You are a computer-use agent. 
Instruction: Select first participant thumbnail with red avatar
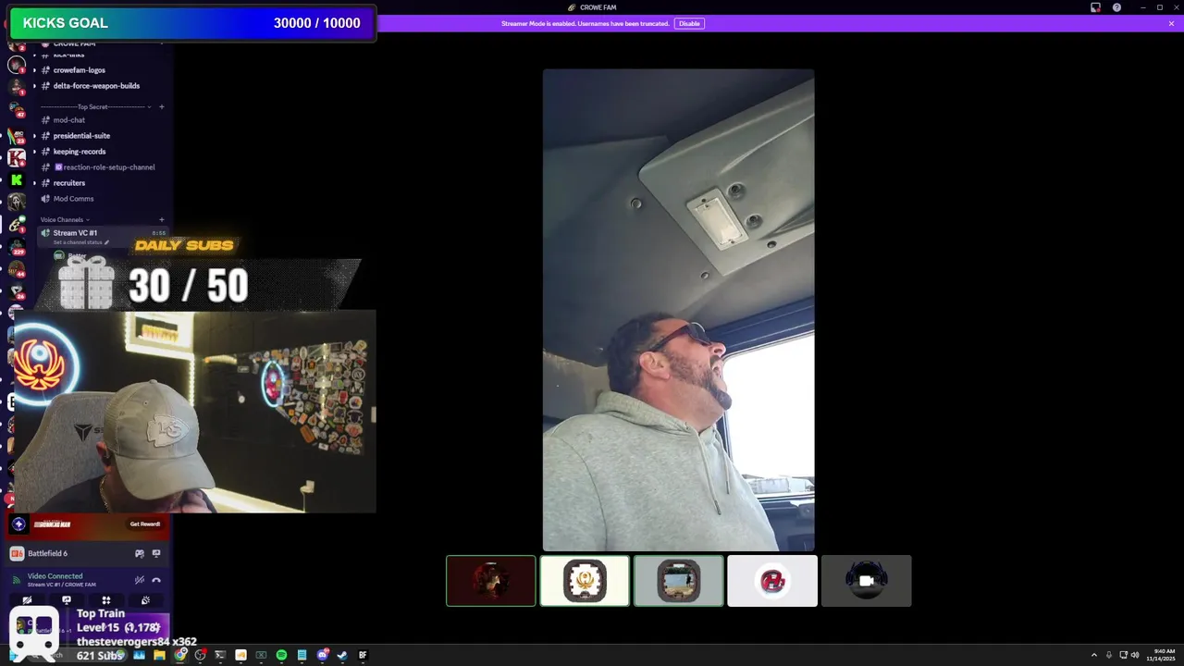491,581
